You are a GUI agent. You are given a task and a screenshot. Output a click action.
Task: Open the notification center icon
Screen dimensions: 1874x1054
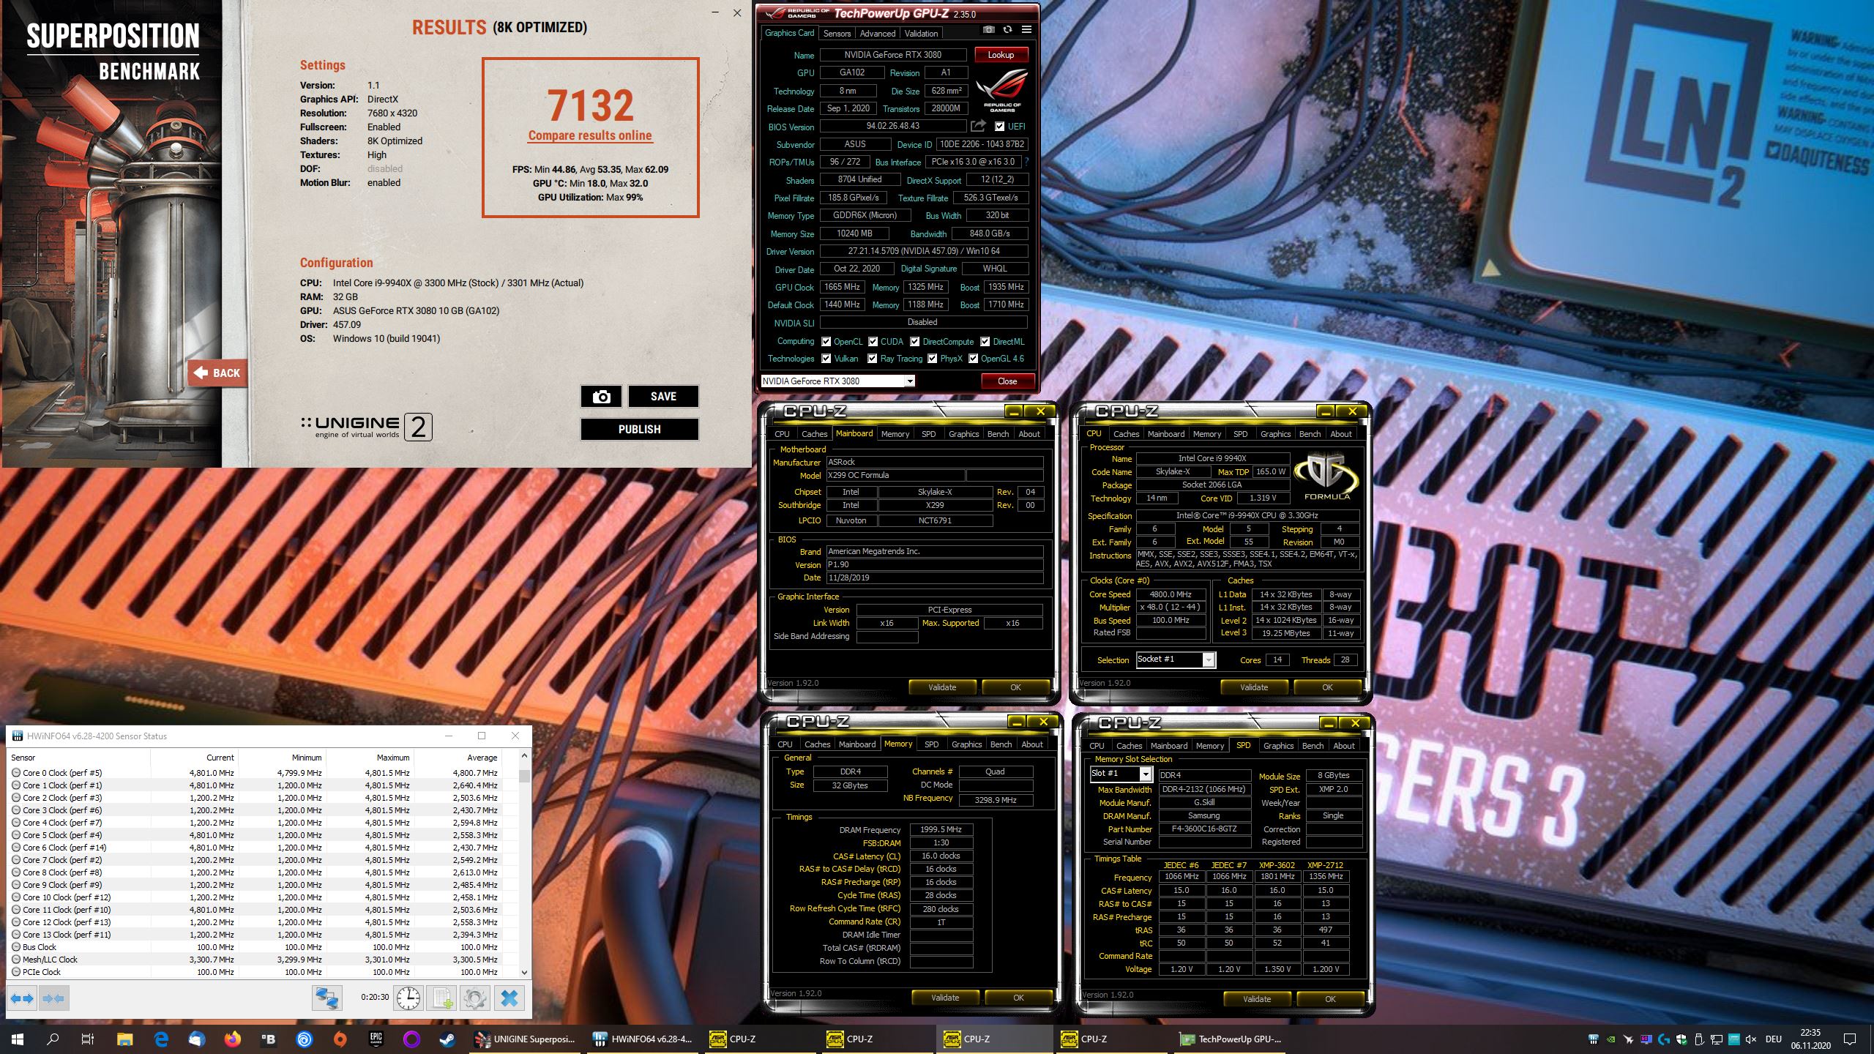tap(1850, 1039)
